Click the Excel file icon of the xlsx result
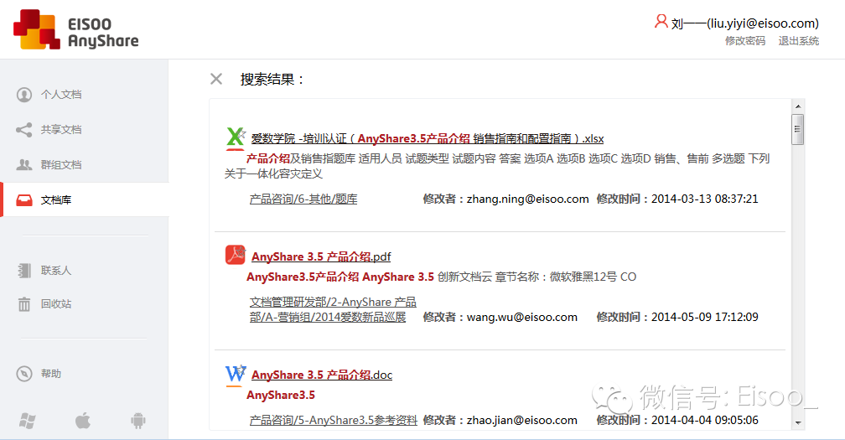845x440 pixels. (236, 138)
